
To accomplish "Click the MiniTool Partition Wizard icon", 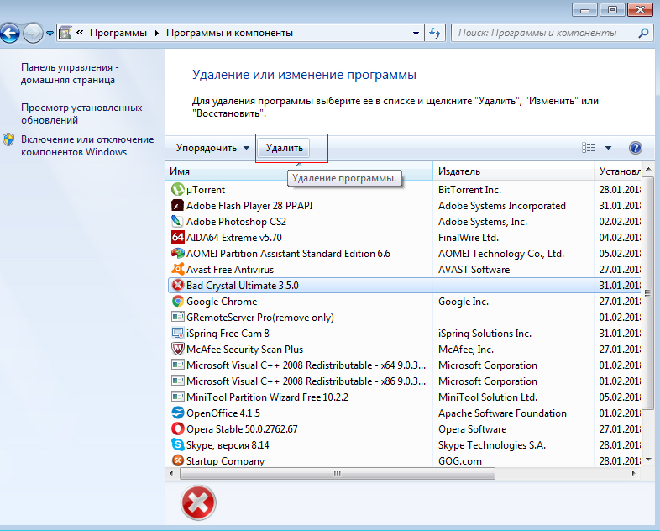I will point(178,397).
